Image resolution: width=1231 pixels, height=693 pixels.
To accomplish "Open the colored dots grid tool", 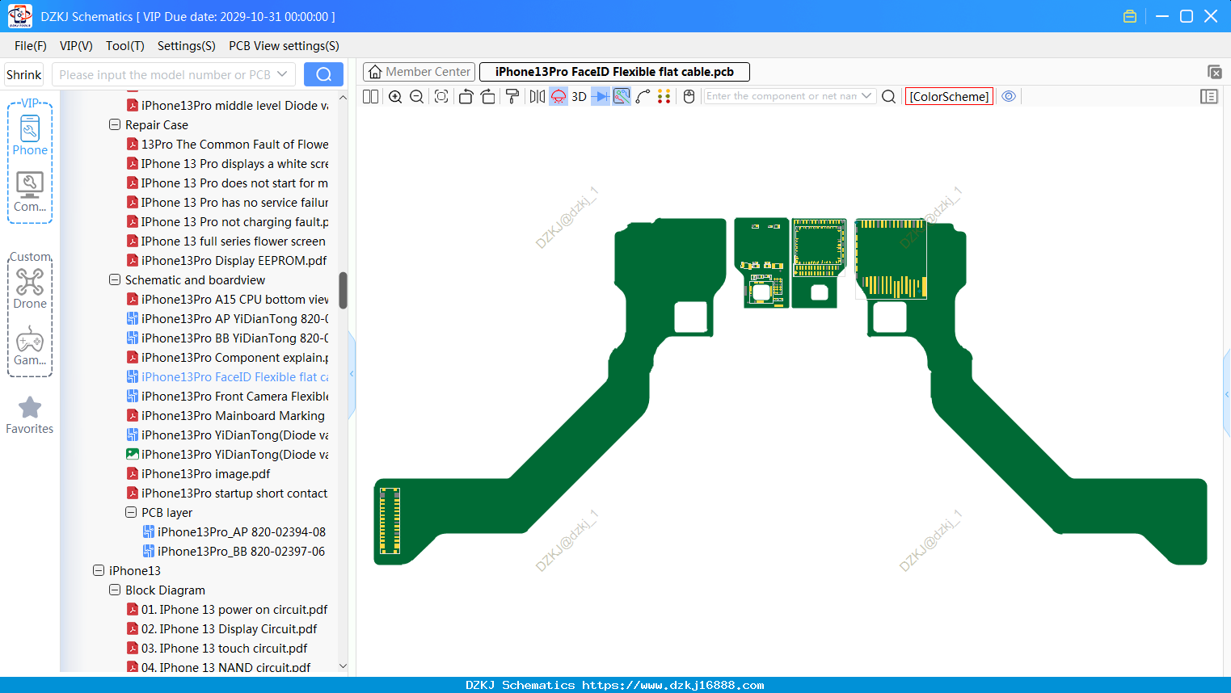I will pyautogui.click(x=664, y=96).
